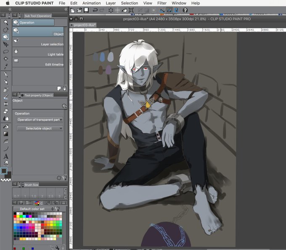Open Operation of transparent part dropdown
This screenshot has width=286, height=250.
point(40,120)
